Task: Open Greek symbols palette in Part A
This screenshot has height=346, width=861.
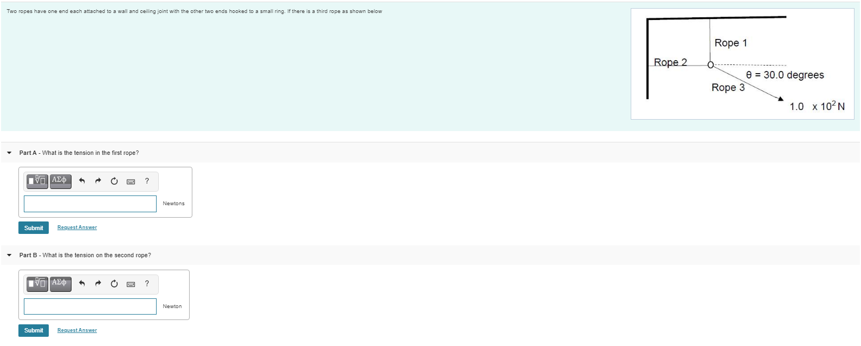Action: [60, 181]
